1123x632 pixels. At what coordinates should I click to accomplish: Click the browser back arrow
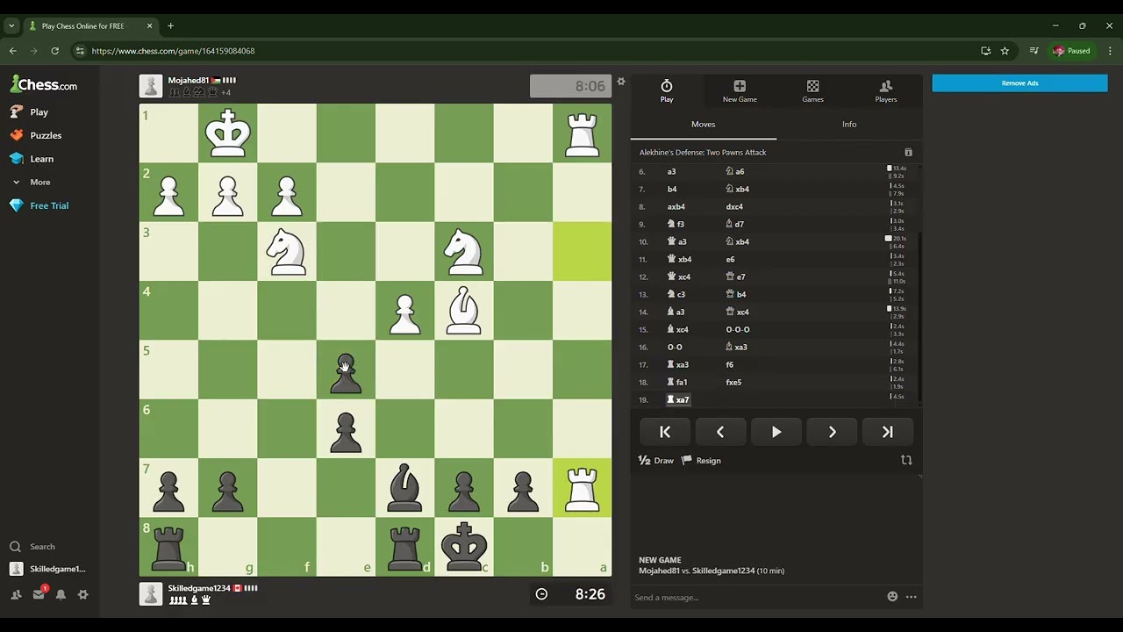pos(13,51)
